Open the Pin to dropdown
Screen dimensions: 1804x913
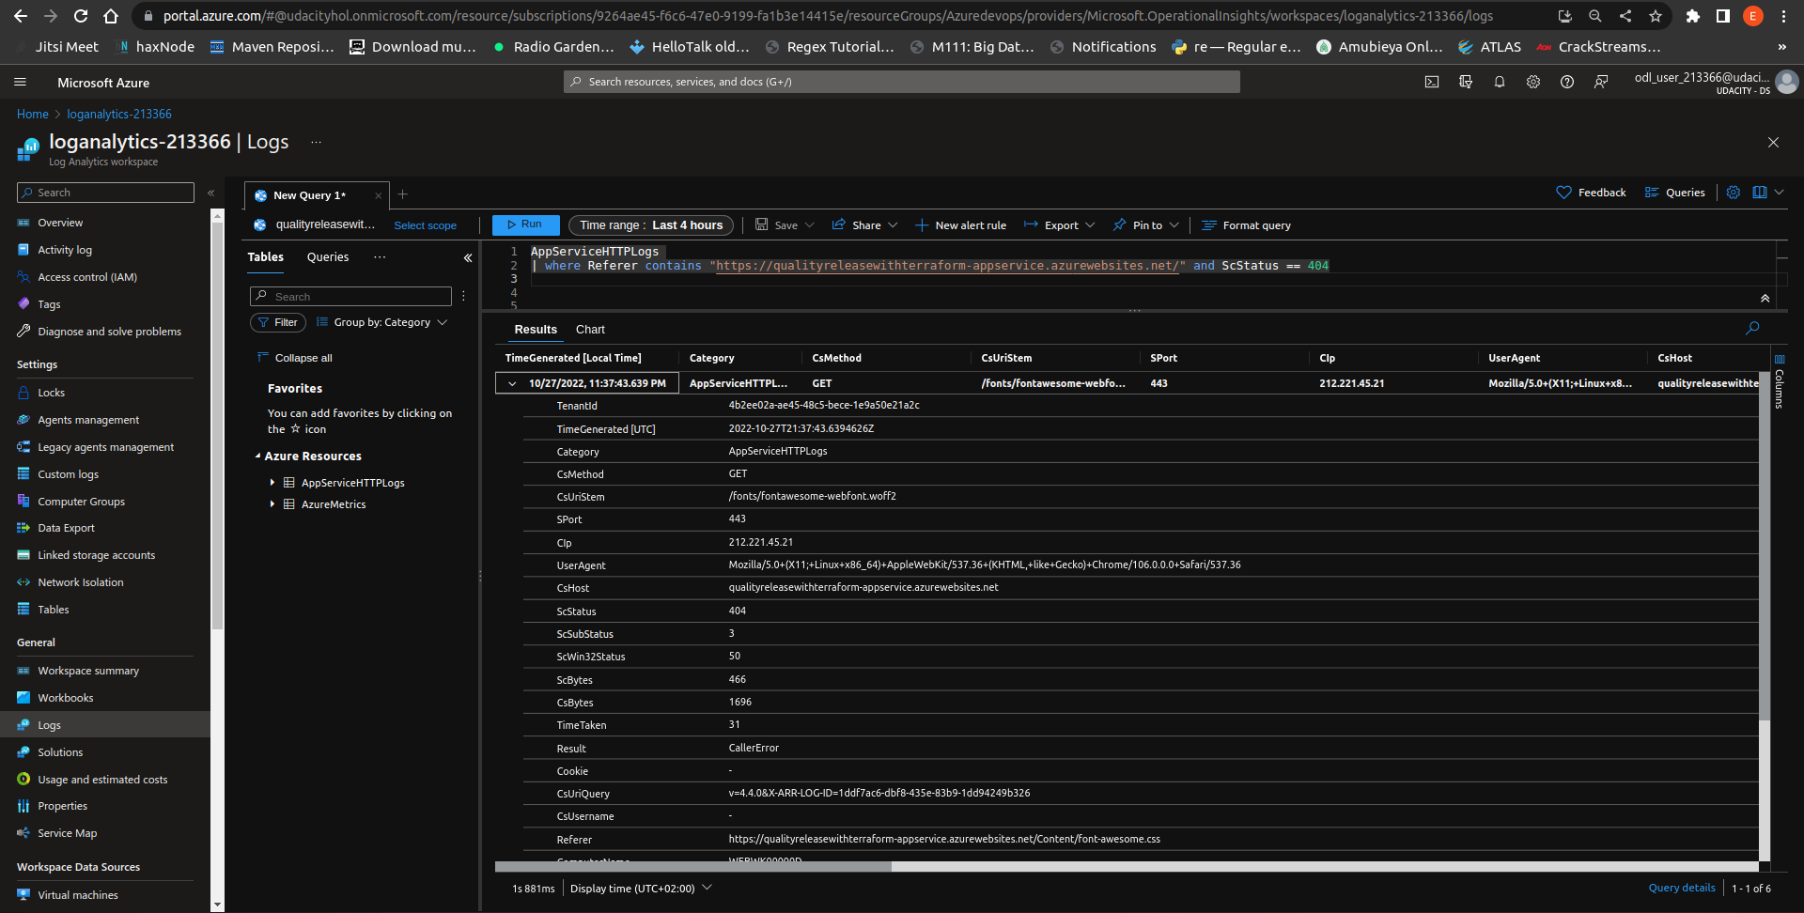point(1146,225)
